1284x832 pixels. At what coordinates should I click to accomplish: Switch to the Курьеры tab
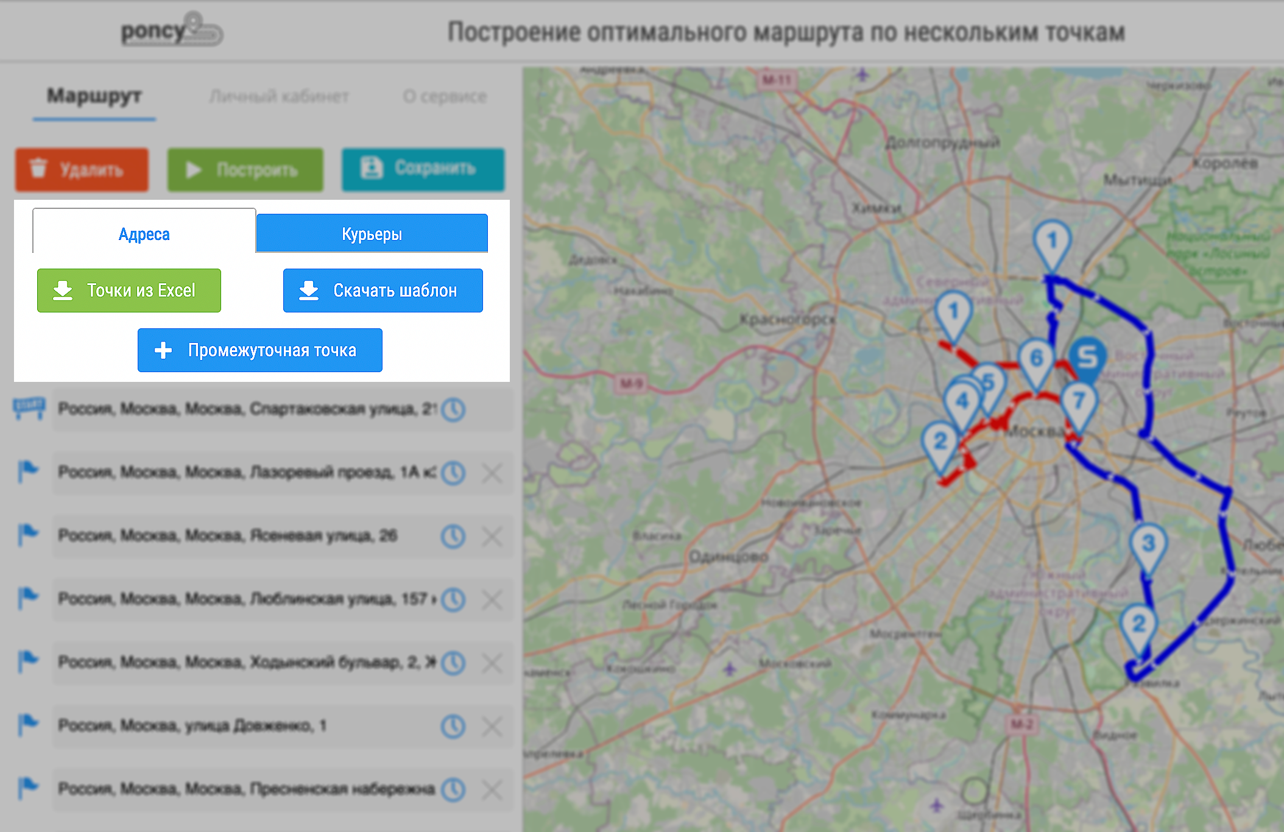point(372,233)
